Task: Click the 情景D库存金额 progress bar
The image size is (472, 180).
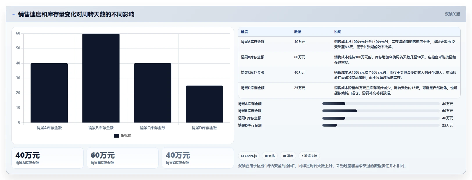Action: tap(381, 125)
